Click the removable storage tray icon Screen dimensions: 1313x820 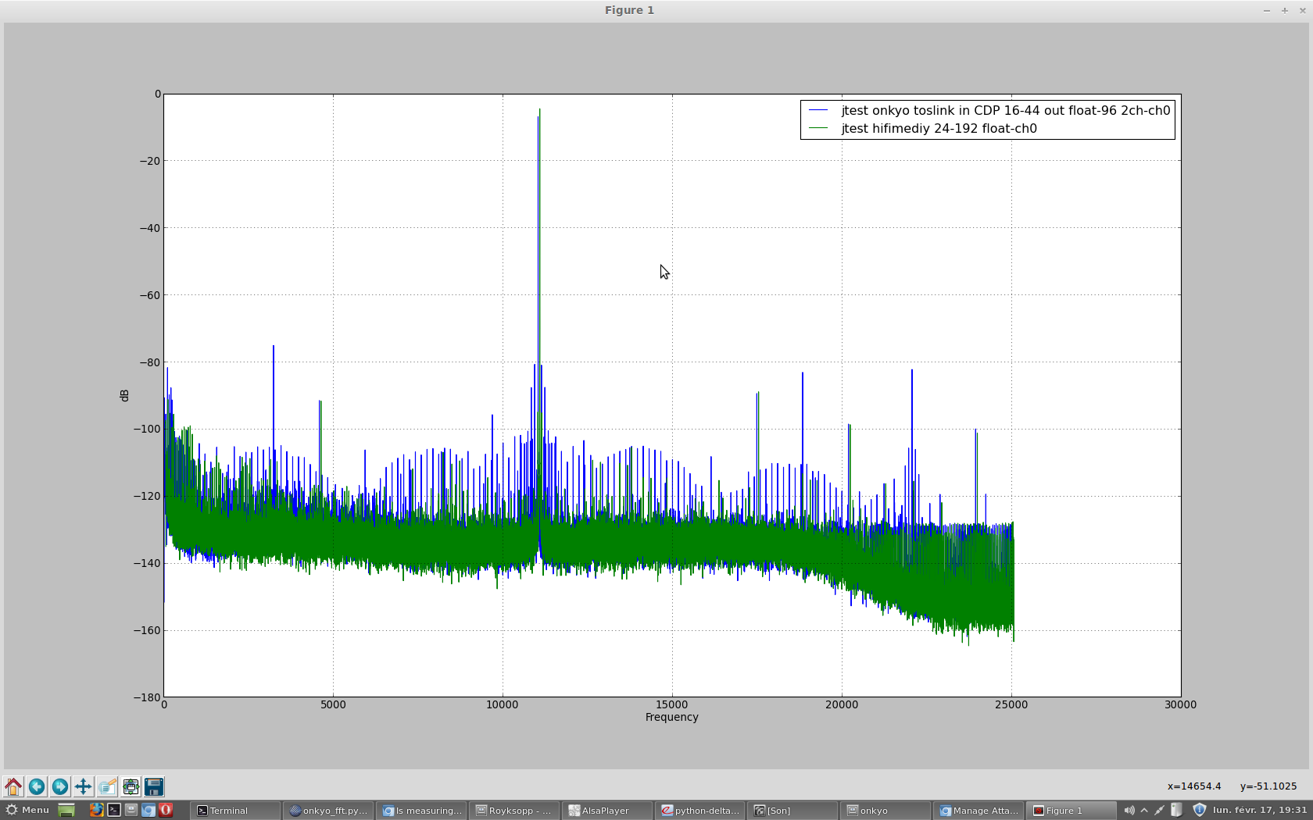pos(1176,811)
